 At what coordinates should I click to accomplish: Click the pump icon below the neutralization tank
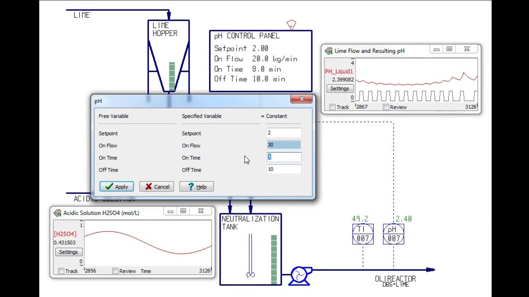300,275
